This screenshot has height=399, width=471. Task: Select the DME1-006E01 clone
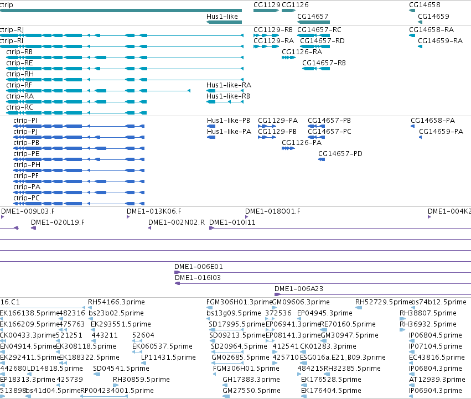point(323,272)
